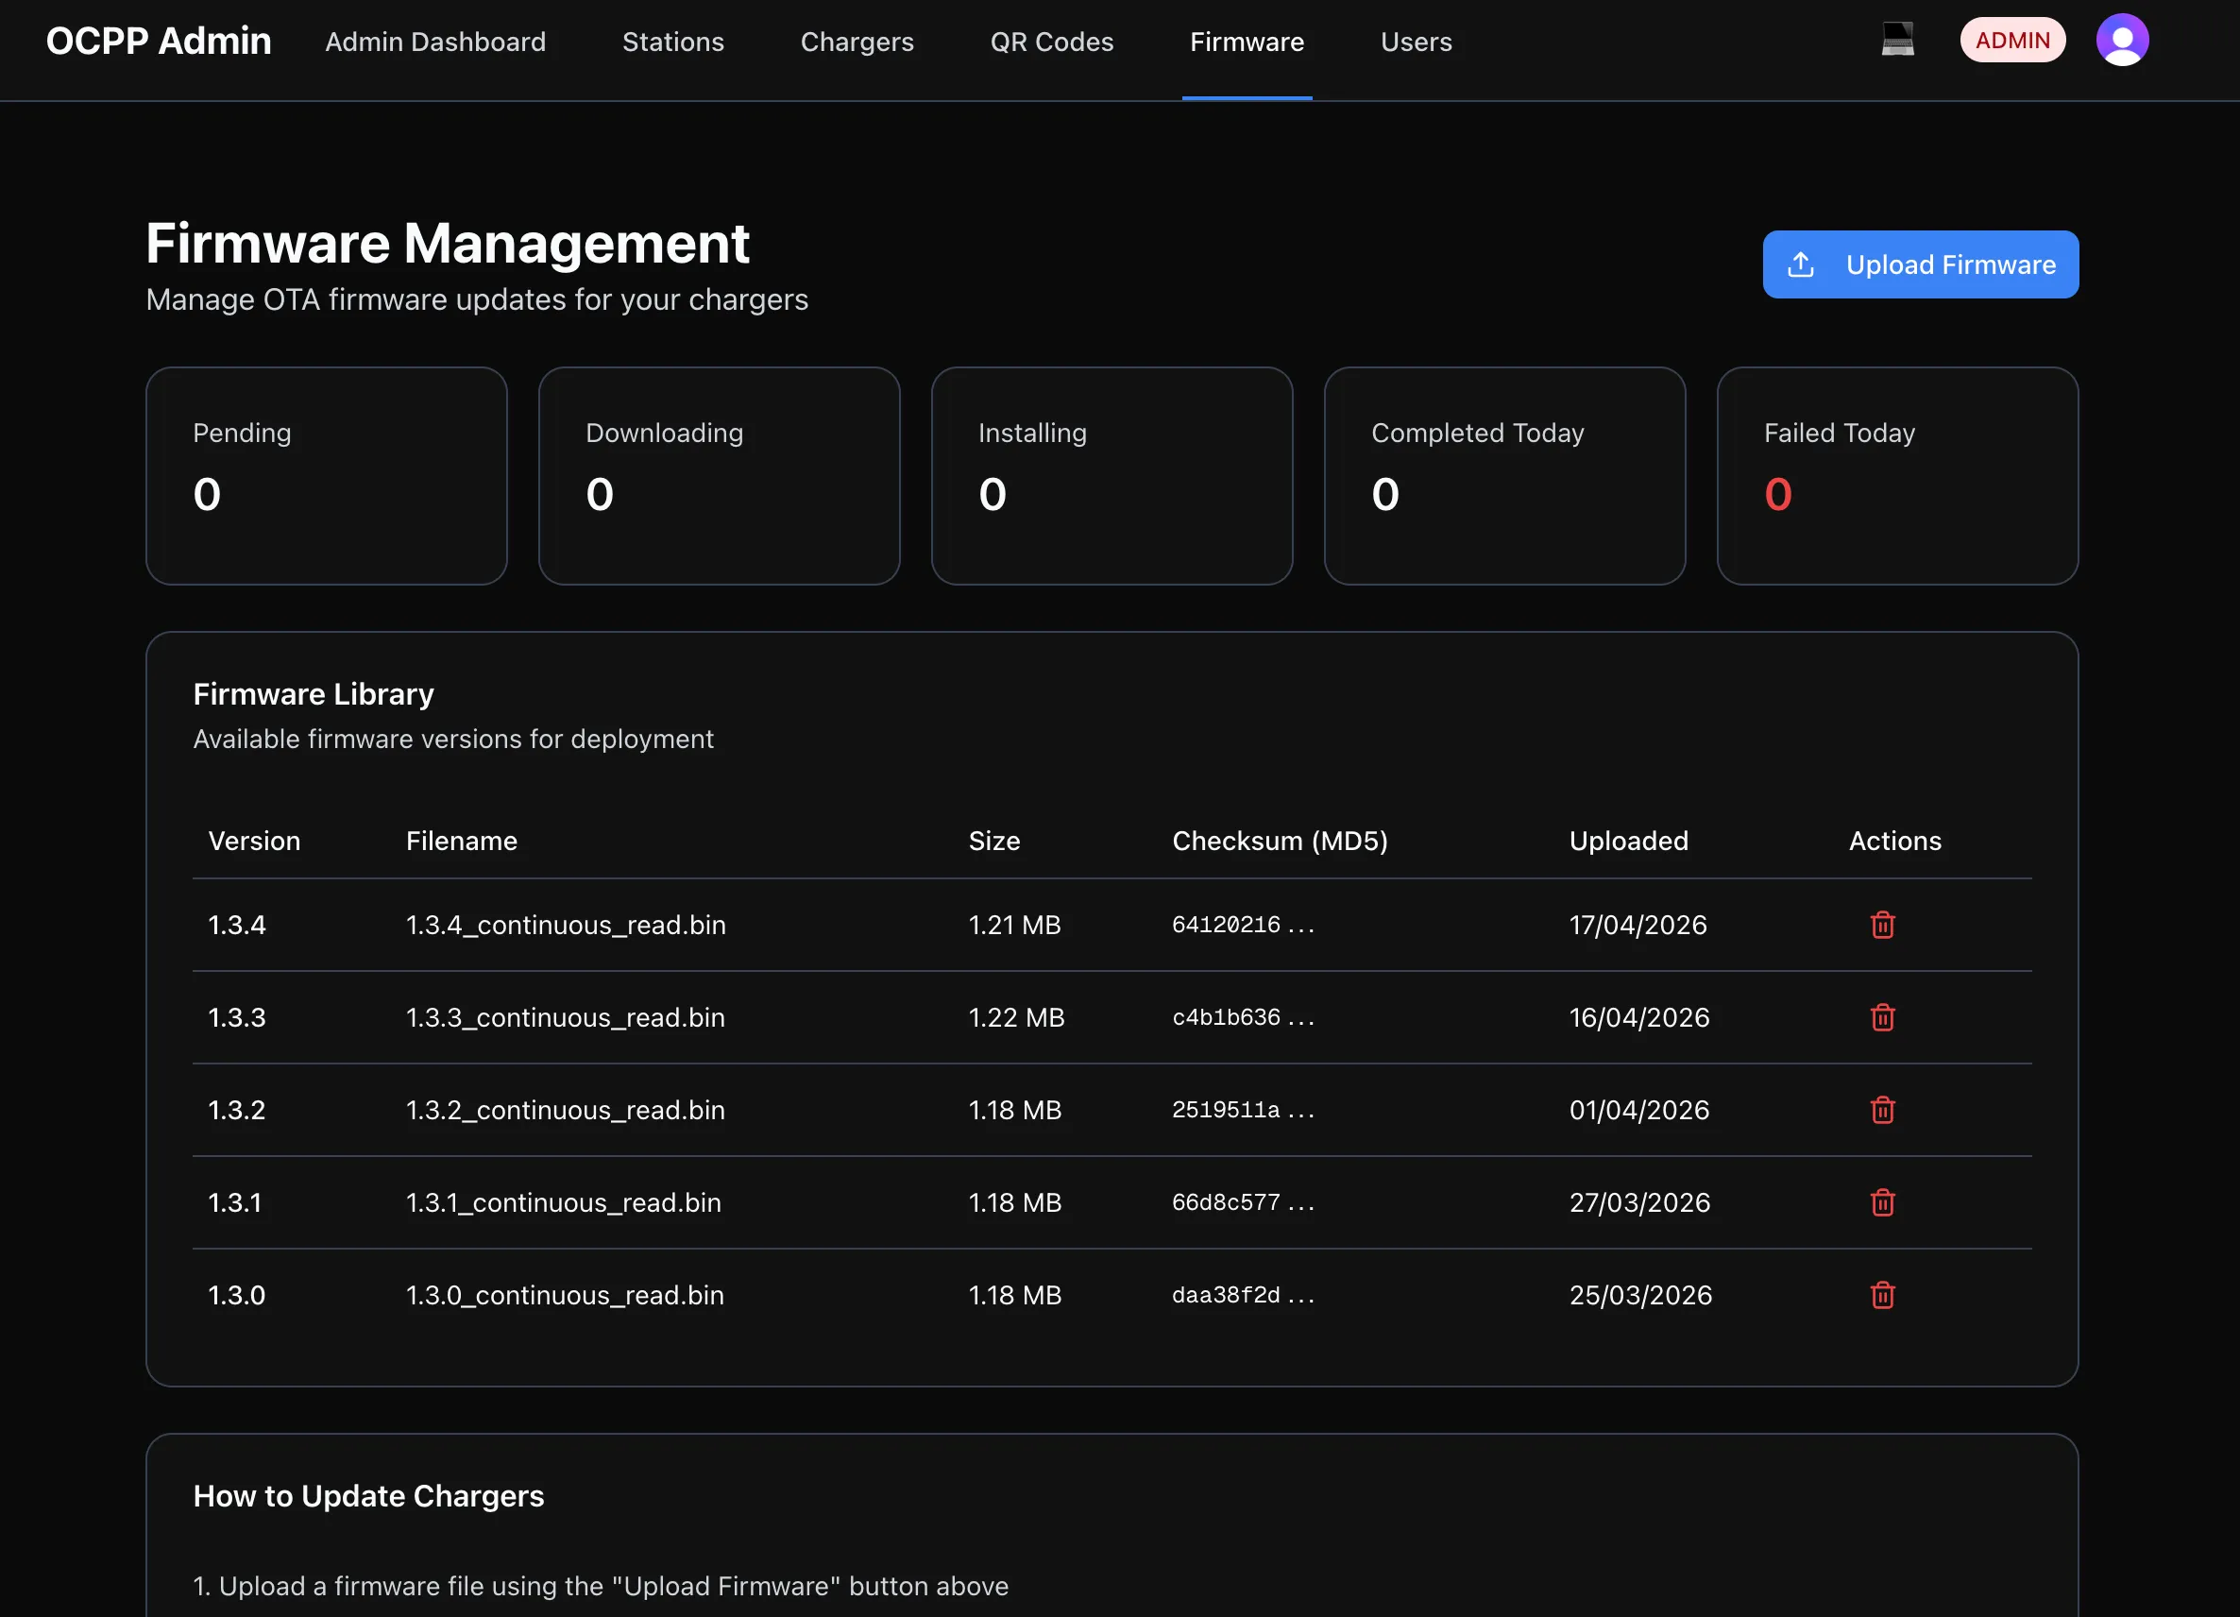Click the OCPP Admin logo link
Image resolution: width=2240 pixels, height=1617 pixels.
click(158, 41)
